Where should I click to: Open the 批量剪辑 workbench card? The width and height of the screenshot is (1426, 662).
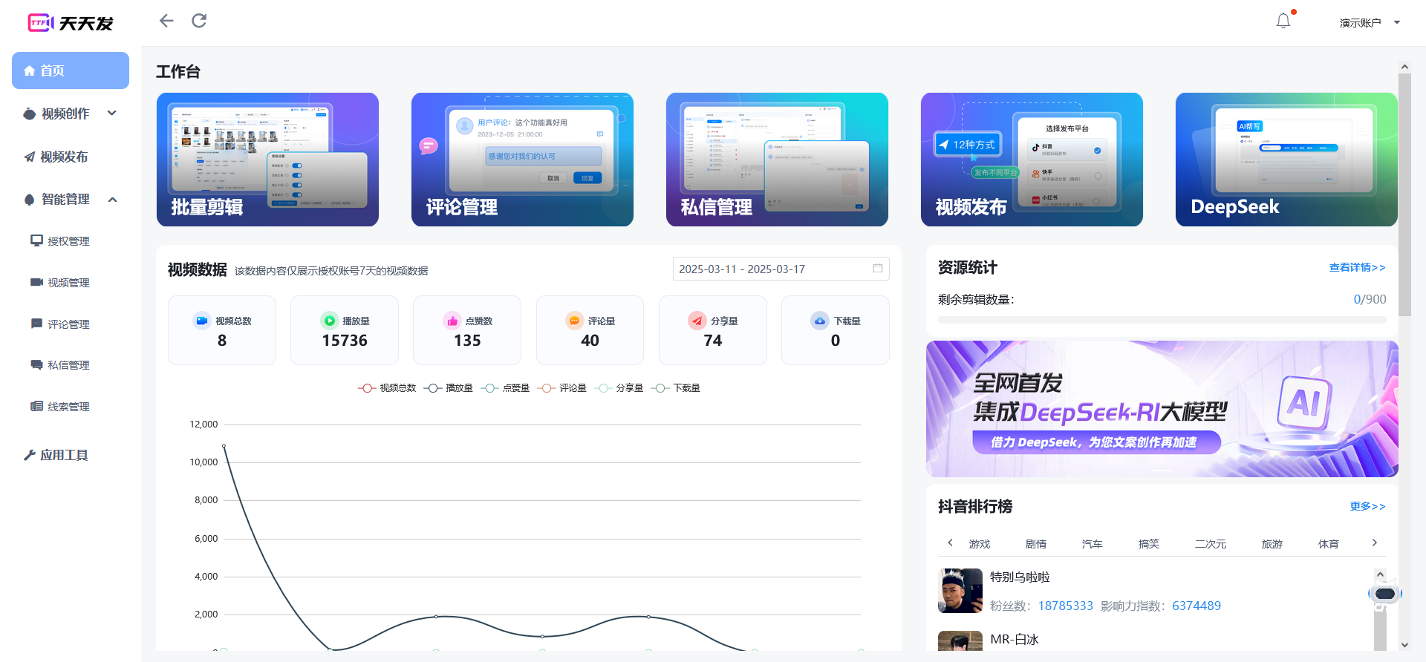267,160
